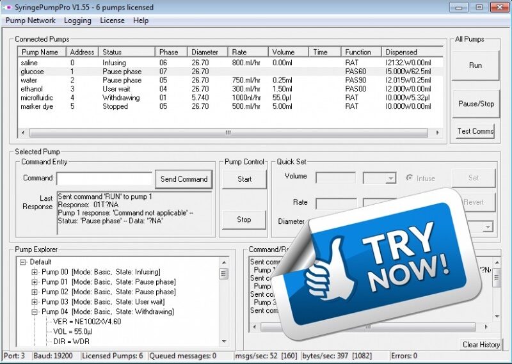Screen dimensions: 512x364
Task: Click Command history scroll right arrow
Action: click(486, 326)
